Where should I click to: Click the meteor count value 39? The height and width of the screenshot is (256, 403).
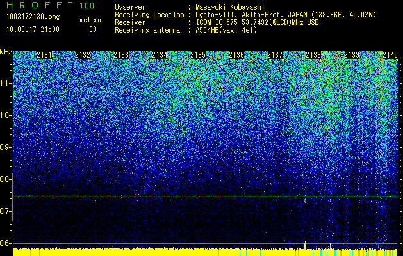tap(93, 29)
